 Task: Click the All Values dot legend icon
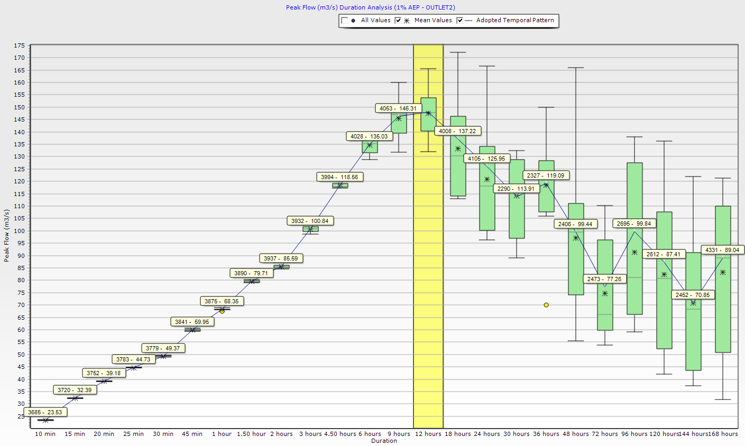point(353,21)
